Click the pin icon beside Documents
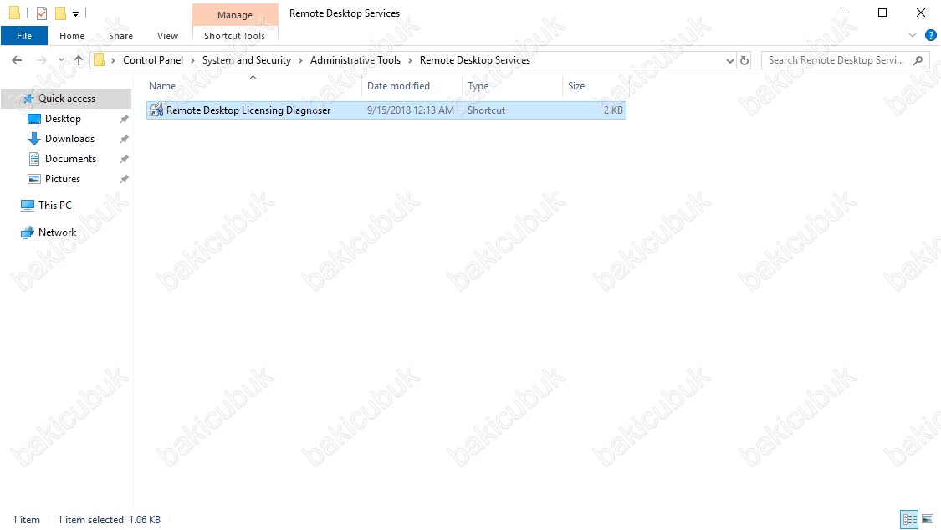This screenshot has width=941, height=530. click(x=125, y=159)
